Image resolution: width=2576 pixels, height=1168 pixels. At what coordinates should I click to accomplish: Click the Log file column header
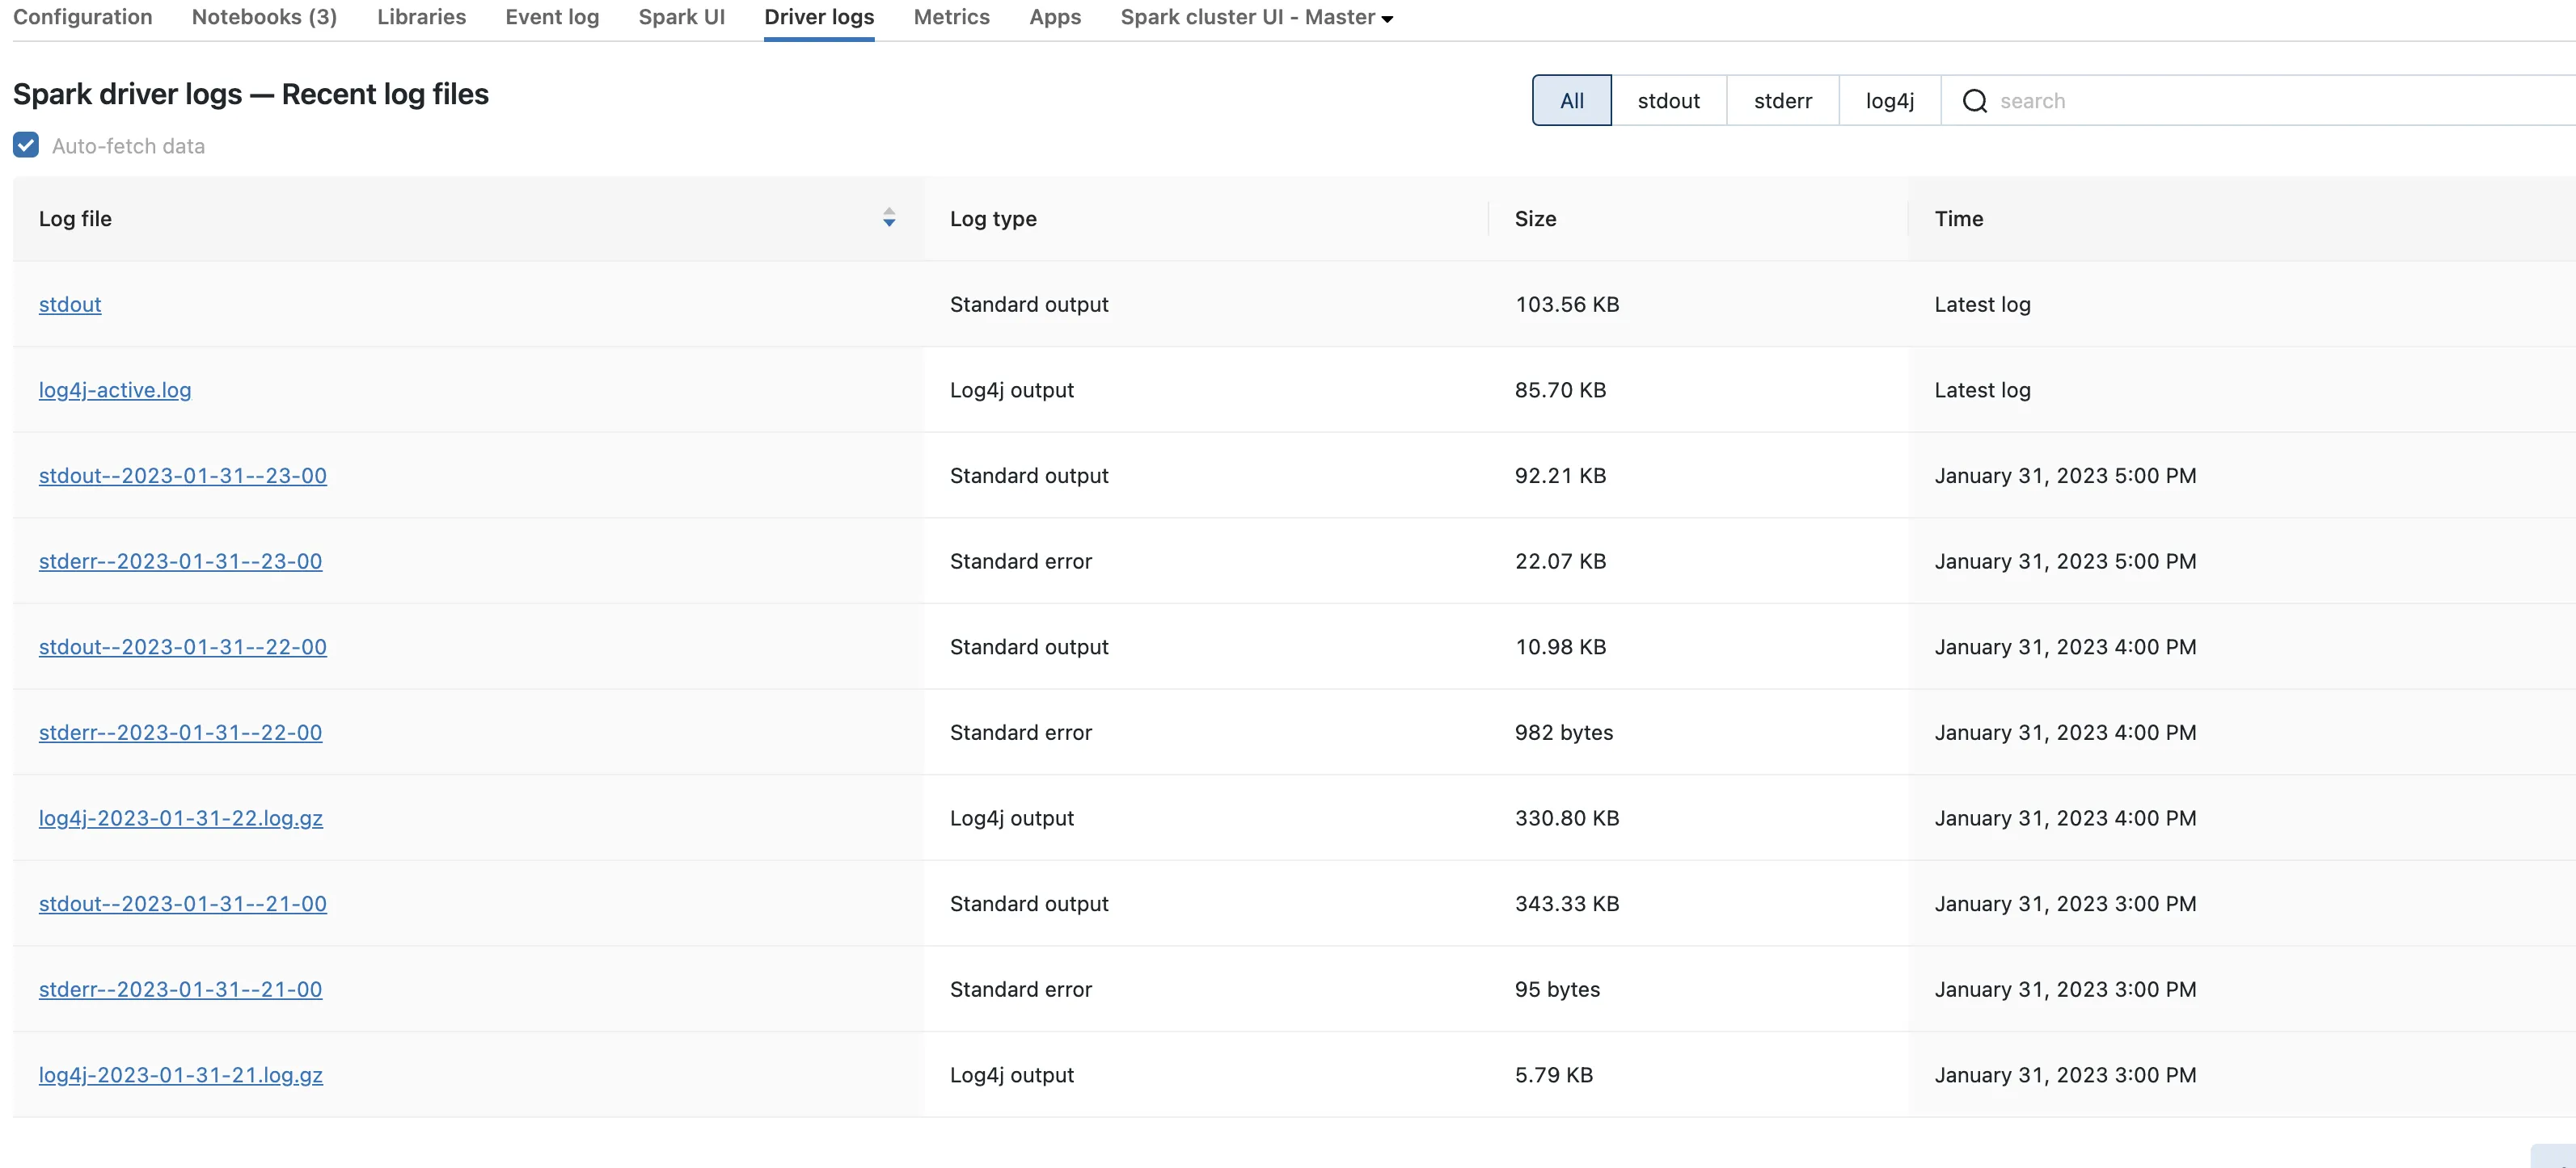[x=76, y=219]
